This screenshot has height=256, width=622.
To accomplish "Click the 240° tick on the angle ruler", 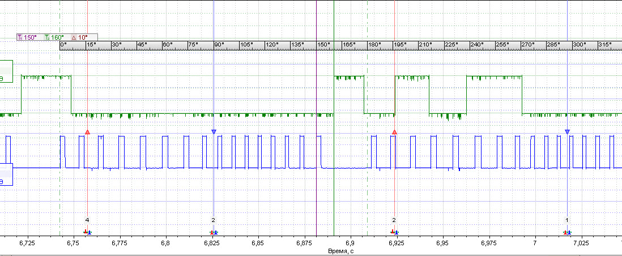I will click(x=476, y=45).
